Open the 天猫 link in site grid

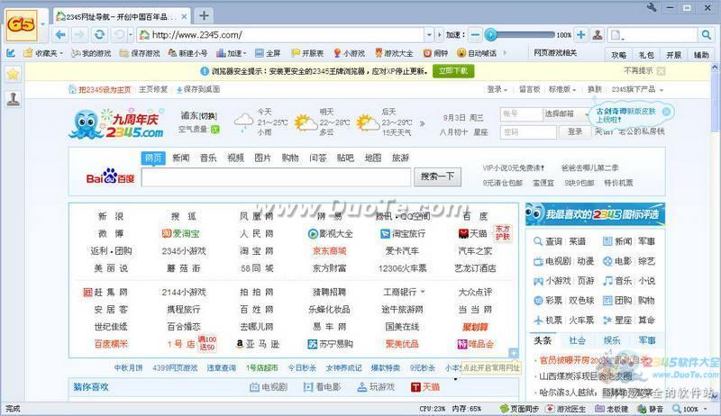pyautogui.click(x=472, y=234)
